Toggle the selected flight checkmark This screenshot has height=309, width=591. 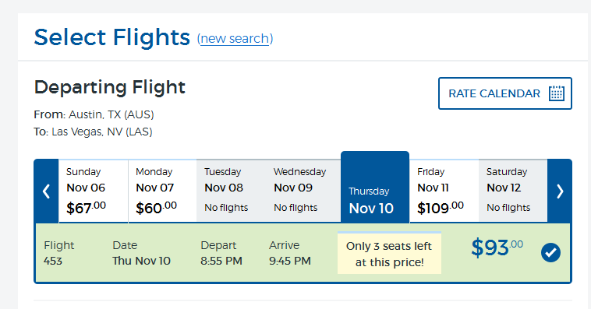(550, 252)
